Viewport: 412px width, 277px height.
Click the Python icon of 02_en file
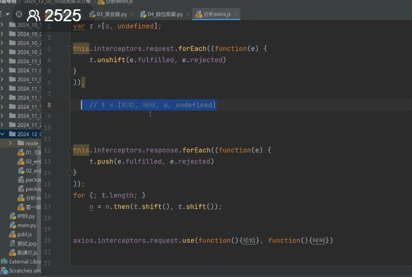21,171
